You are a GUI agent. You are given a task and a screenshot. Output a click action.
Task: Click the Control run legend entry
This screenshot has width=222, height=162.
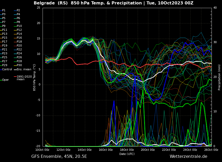point(7,69)
